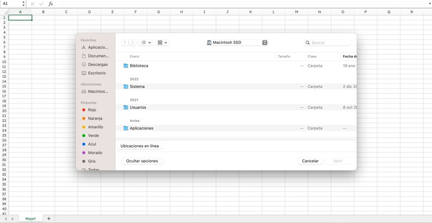Click the 2022 group heading
This screenshot has height=223, width=432.
coord(134,79)
